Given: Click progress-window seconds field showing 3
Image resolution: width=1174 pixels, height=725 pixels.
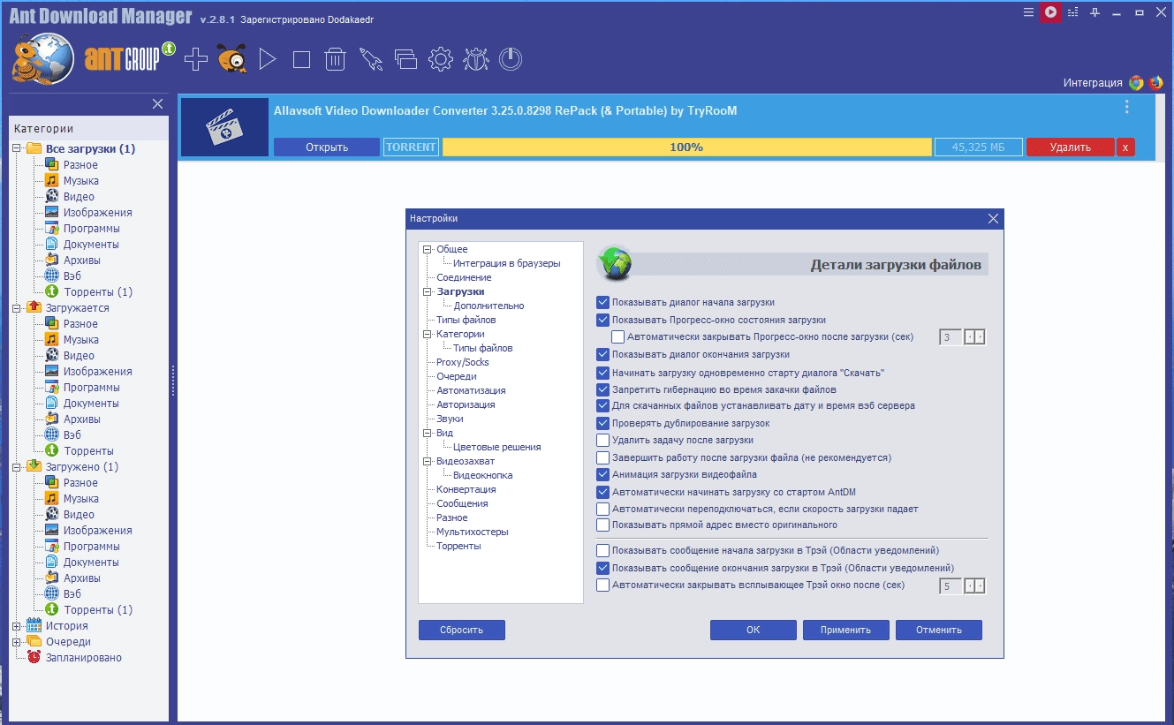Looking at the screenshot, I should click(x=950, y=337).
